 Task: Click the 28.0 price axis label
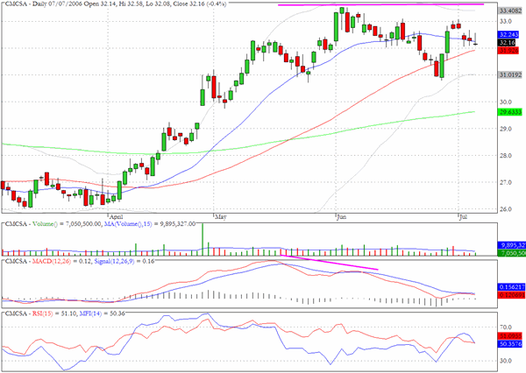(506, 156)
